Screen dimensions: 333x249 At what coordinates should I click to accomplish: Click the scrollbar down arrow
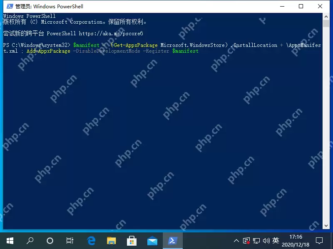click(326, 226)
